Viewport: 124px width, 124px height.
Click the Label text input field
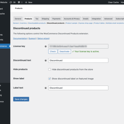78,88
